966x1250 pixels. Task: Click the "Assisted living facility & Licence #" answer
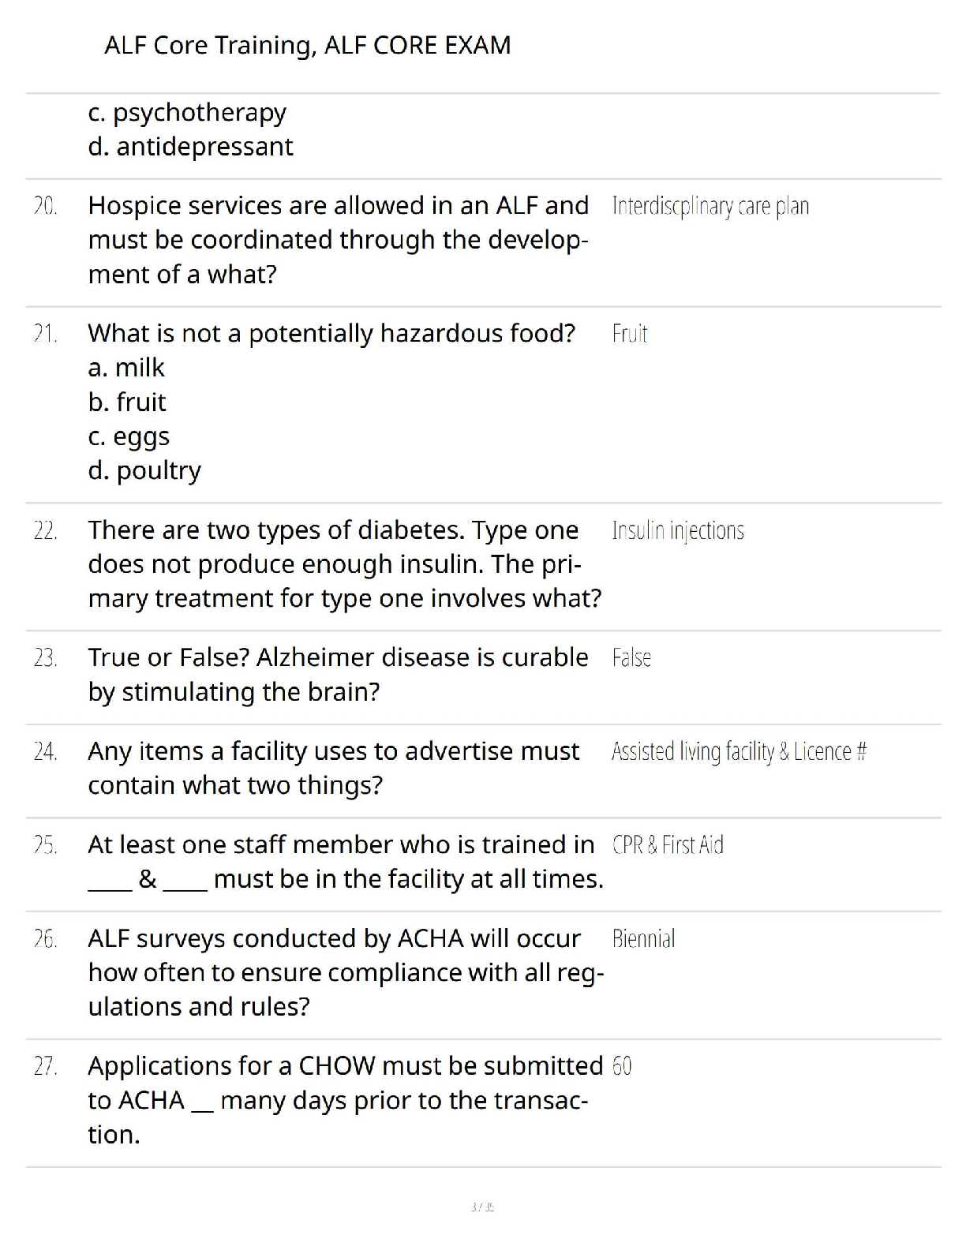point(739,751)
